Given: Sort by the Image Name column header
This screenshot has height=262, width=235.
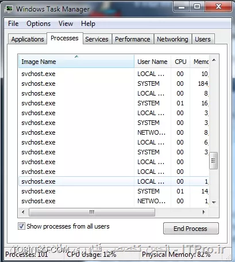Looking at the screenshot, I should (76, 62).
